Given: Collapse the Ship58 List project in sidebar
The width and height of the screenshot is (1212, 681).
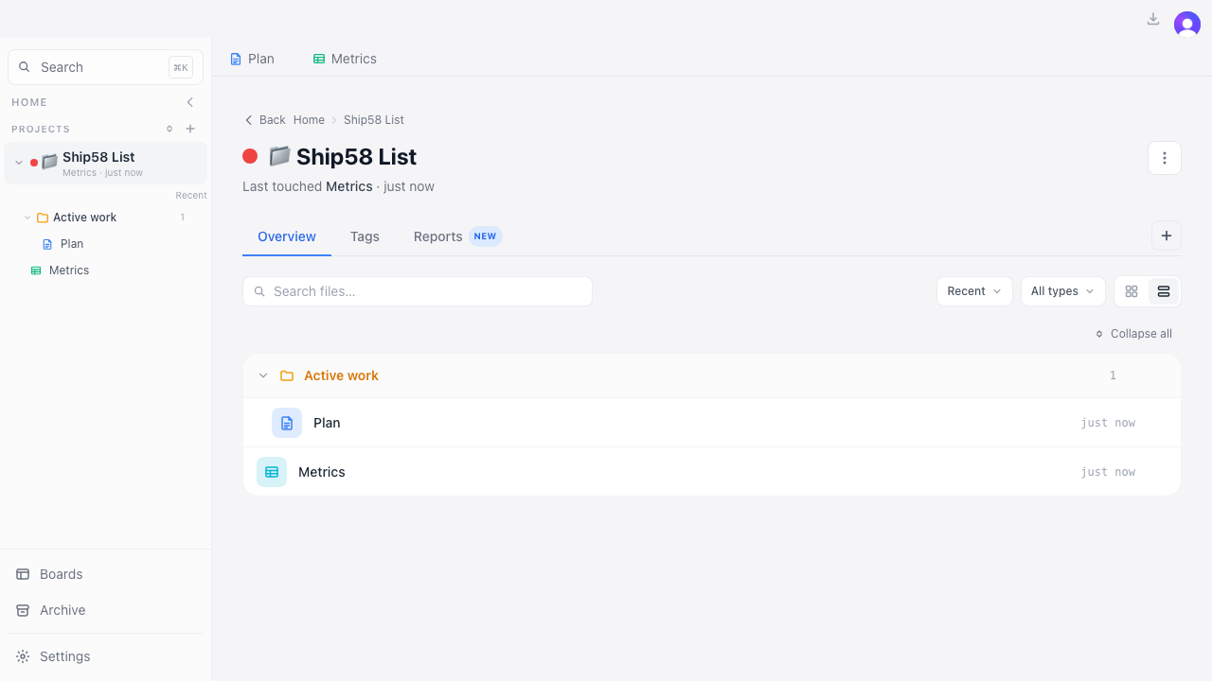Looking at the screenshot, I should tap(19, 163).
